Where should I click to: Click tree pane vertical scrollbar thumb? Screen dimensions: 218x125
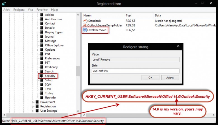tap(78, 71)
